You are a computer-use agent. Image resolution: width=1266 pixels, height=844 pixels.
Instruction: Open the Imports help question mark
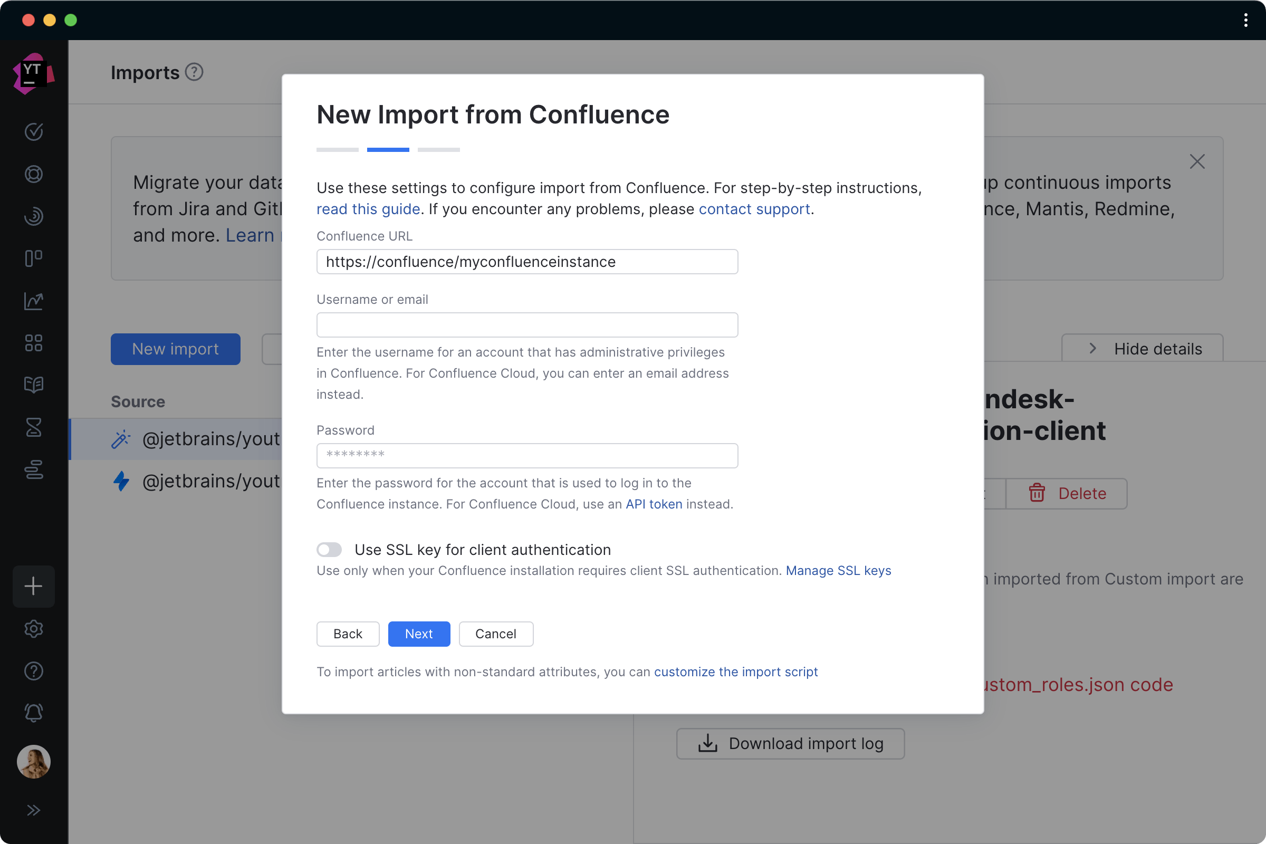pyautogui.click(x=194, y=72)
